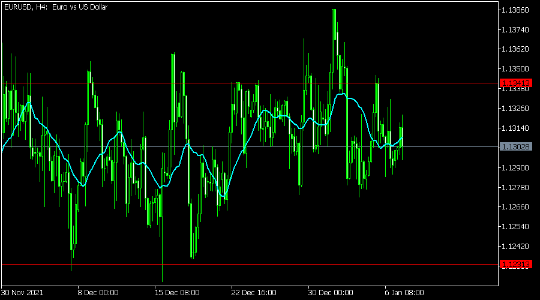Screen dimensions: 540x300
Task: Click the 1.13620 price scale value
Action: [x=515, y=49]
